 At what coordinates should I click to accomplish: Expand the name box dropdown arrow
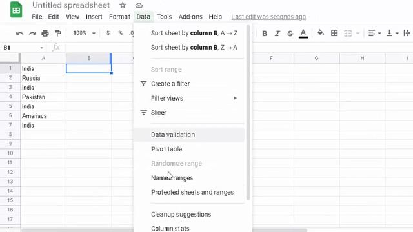pyautogui.click(x=41, y=48)
